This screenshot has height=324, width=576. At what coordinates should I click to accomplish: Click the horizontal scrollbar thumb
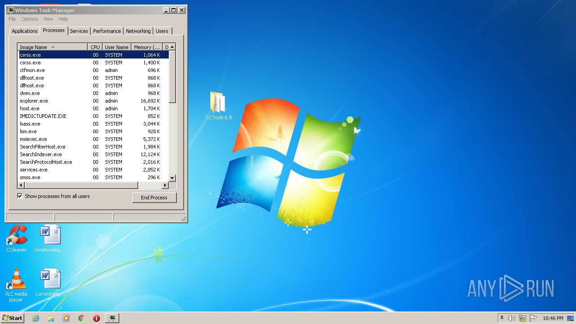coord(81,185)
